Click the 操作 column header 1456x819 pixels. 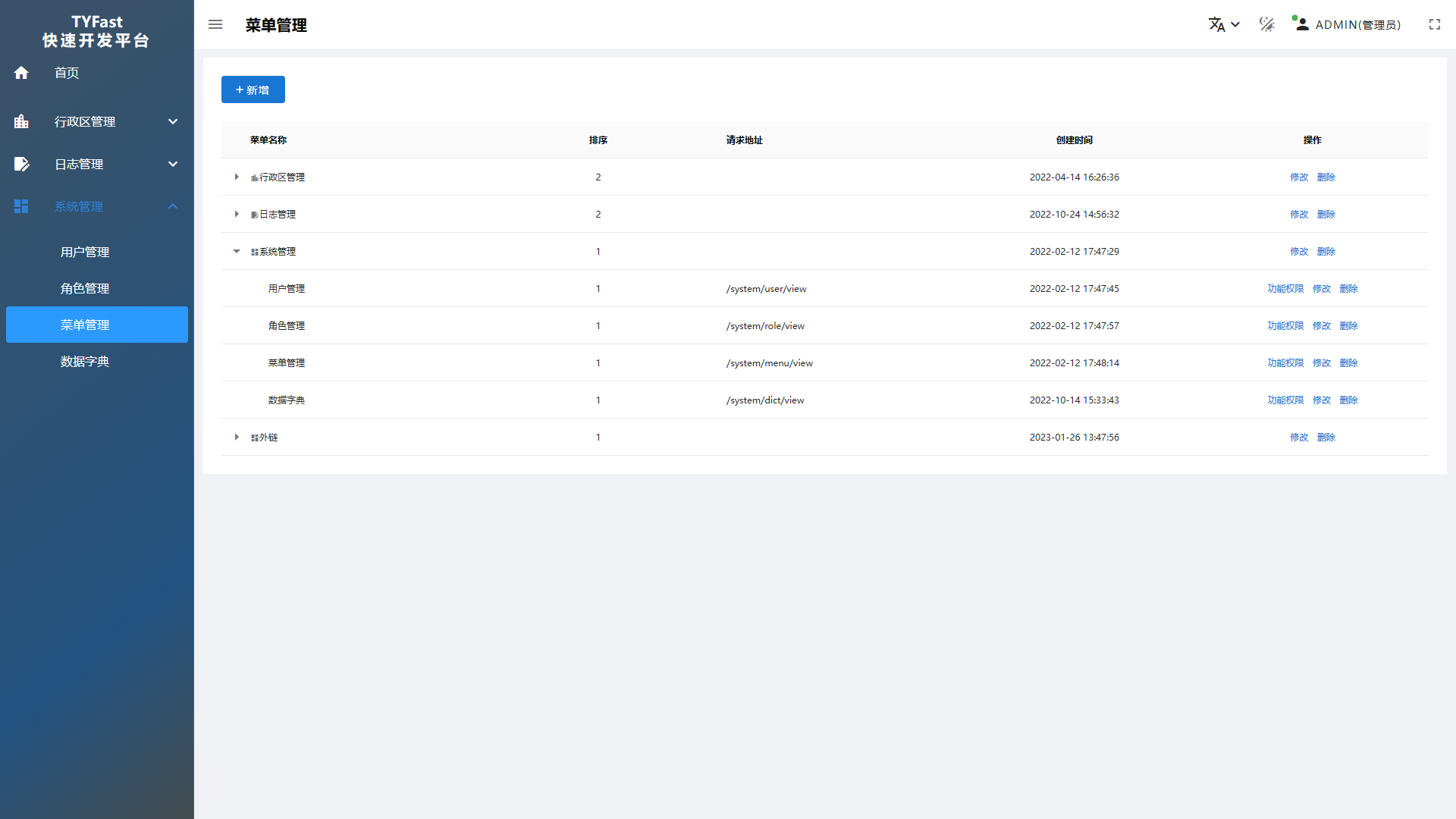(x=1312, y=140)
